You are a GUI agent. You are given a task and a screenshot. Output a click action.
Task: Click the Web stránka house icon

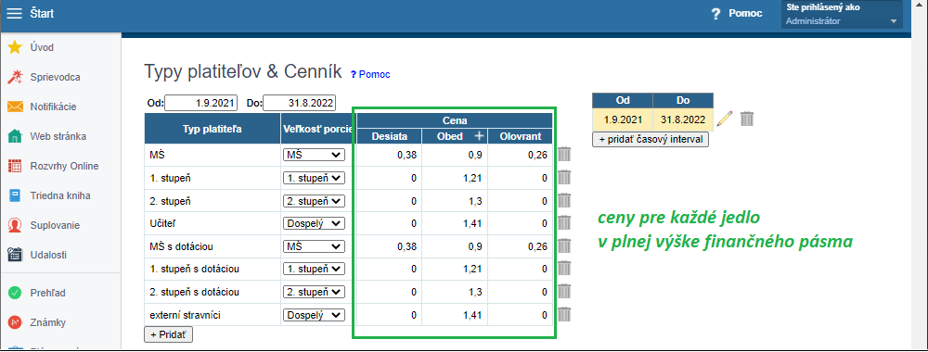[x=15, y=136]
